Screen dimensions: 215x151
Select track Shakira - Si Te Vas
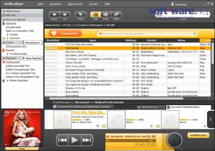pyautogui.click(x=128, y=88)
